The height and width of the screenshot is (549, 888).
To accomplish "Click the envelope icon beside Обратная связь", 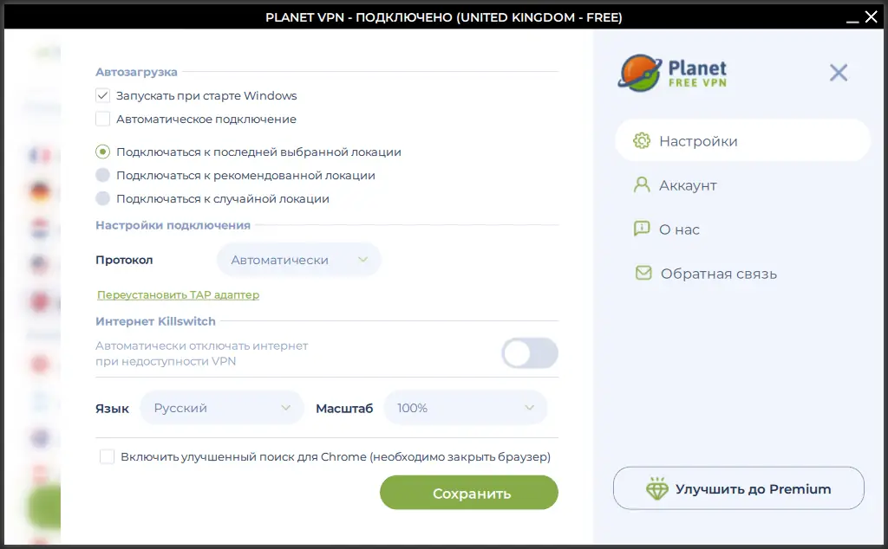I will pyautogui.click(x=643, y=274).
